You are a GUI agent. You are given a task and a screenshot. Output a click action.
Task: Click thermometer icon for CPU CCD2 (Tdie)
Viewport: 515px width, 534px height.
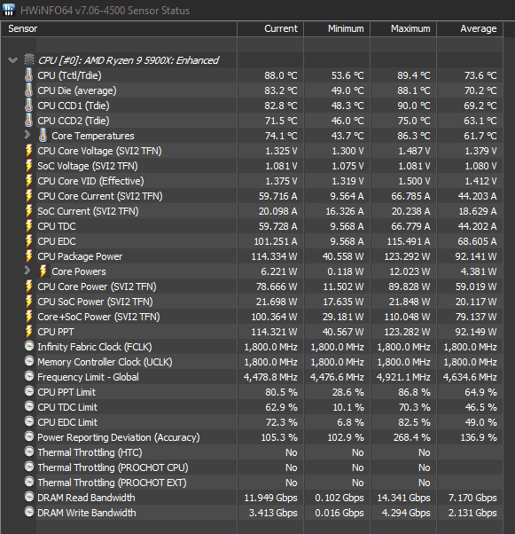point(29,121)
